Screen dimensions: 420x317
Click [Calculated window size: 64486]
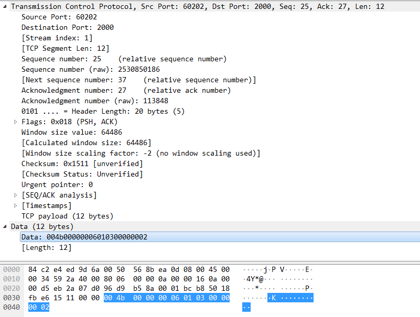coord(86,143)
